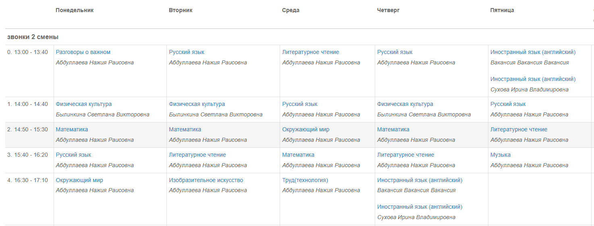Open Monday's Окружающий мир lesson at 16:30
Image resolution: width=594 pixels, height=226 pixels.
coord(79,180)
